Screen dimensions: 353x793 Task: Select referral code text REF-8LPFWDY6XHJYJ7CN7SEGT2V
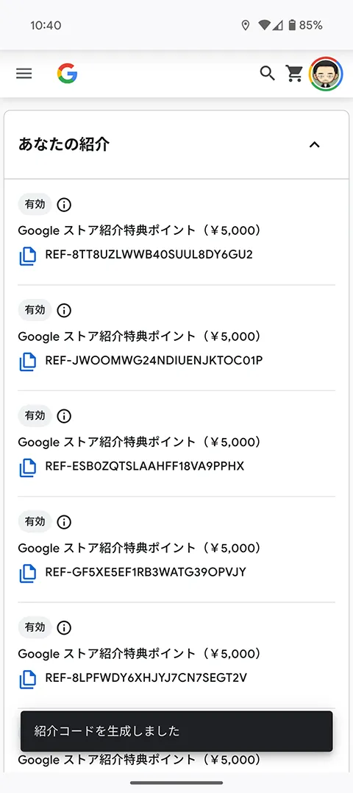146,677
